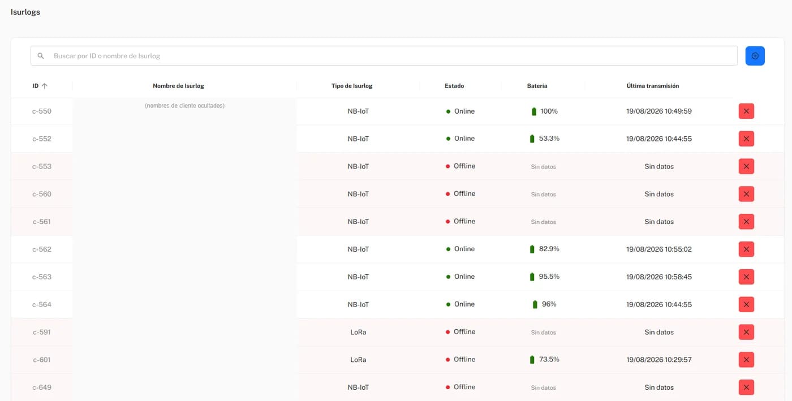Click red status dot of c-553
Screen dimensions: 792x401
tap(448, 166)
